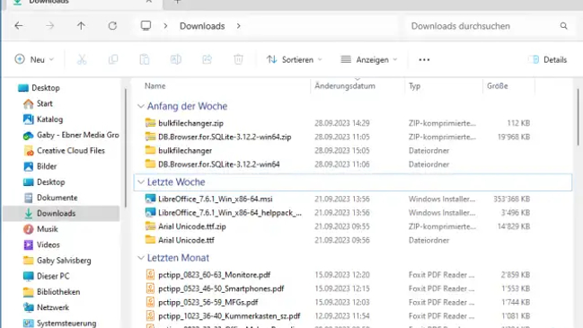Sort by the Typ column header
The width and height of the screenshot is (583, 328).
click(x=415, y=86)
